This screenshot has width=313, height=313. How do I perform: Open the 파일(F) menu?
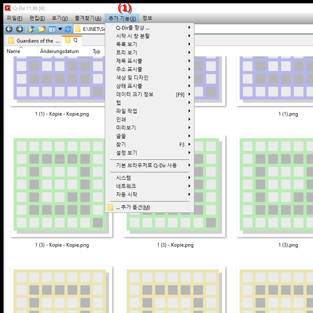[x=14, y=18]
